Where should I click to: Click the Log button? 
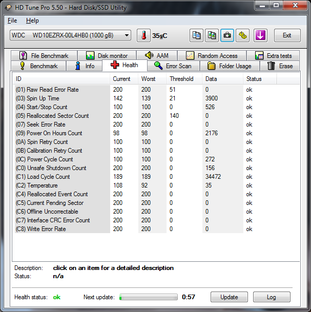272,297
